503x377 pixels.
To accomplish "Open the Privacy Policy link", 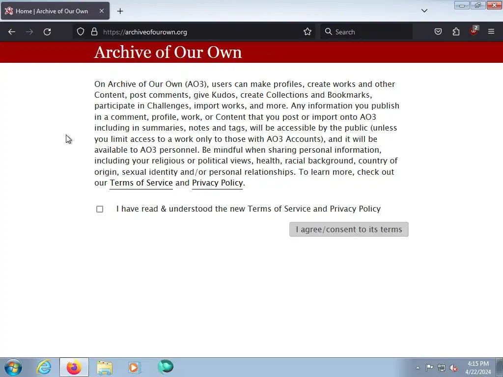I will 217,183.
